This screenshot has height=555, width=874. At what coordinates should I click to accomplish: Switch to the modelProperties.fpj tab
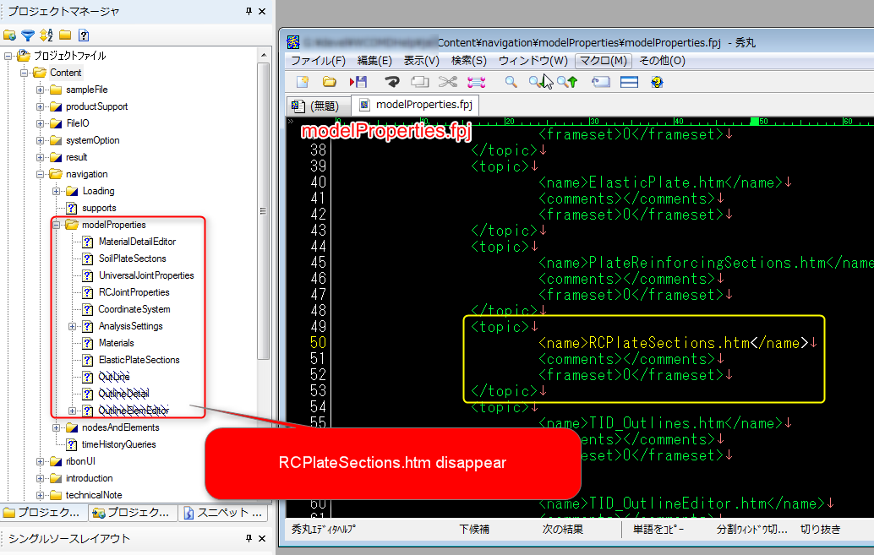coord(416,104)
